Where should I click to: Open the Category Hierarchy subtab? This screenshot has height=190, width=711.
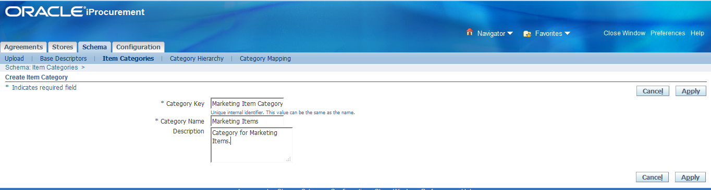[x=197, y=59]
